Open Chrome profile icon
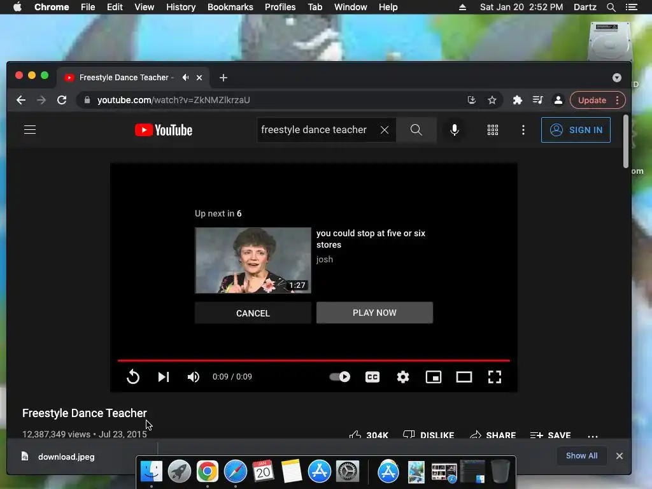 coord(558,100)
